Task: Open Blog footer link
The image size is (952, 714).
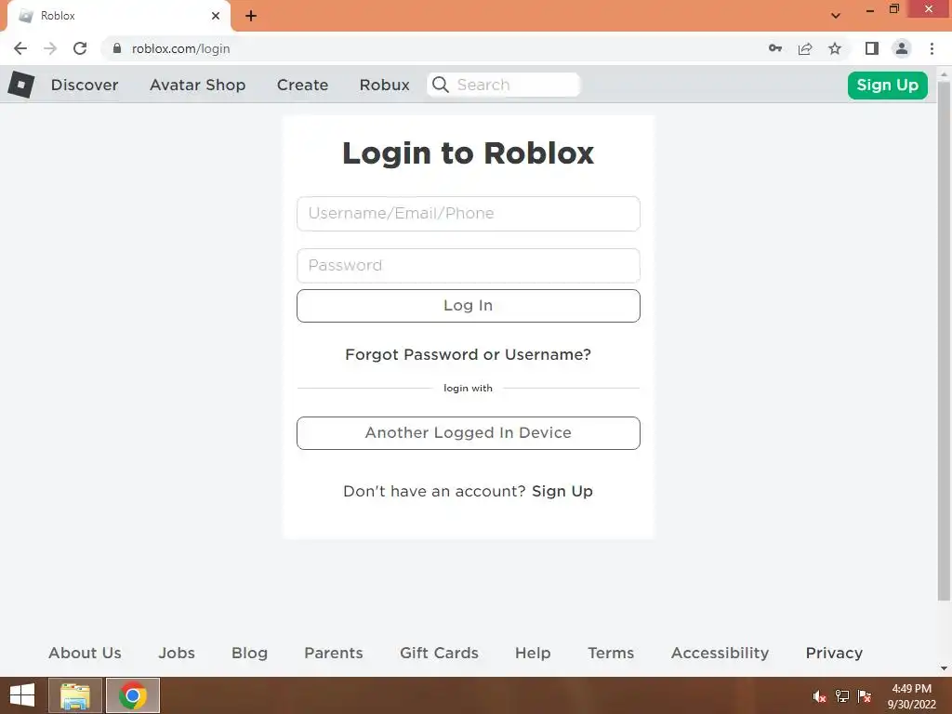Action: click(x=249, y=653)
